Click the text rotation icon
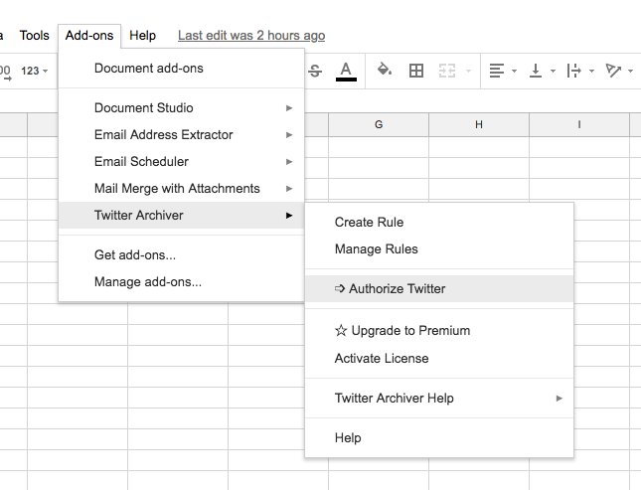 click(613, 71)
